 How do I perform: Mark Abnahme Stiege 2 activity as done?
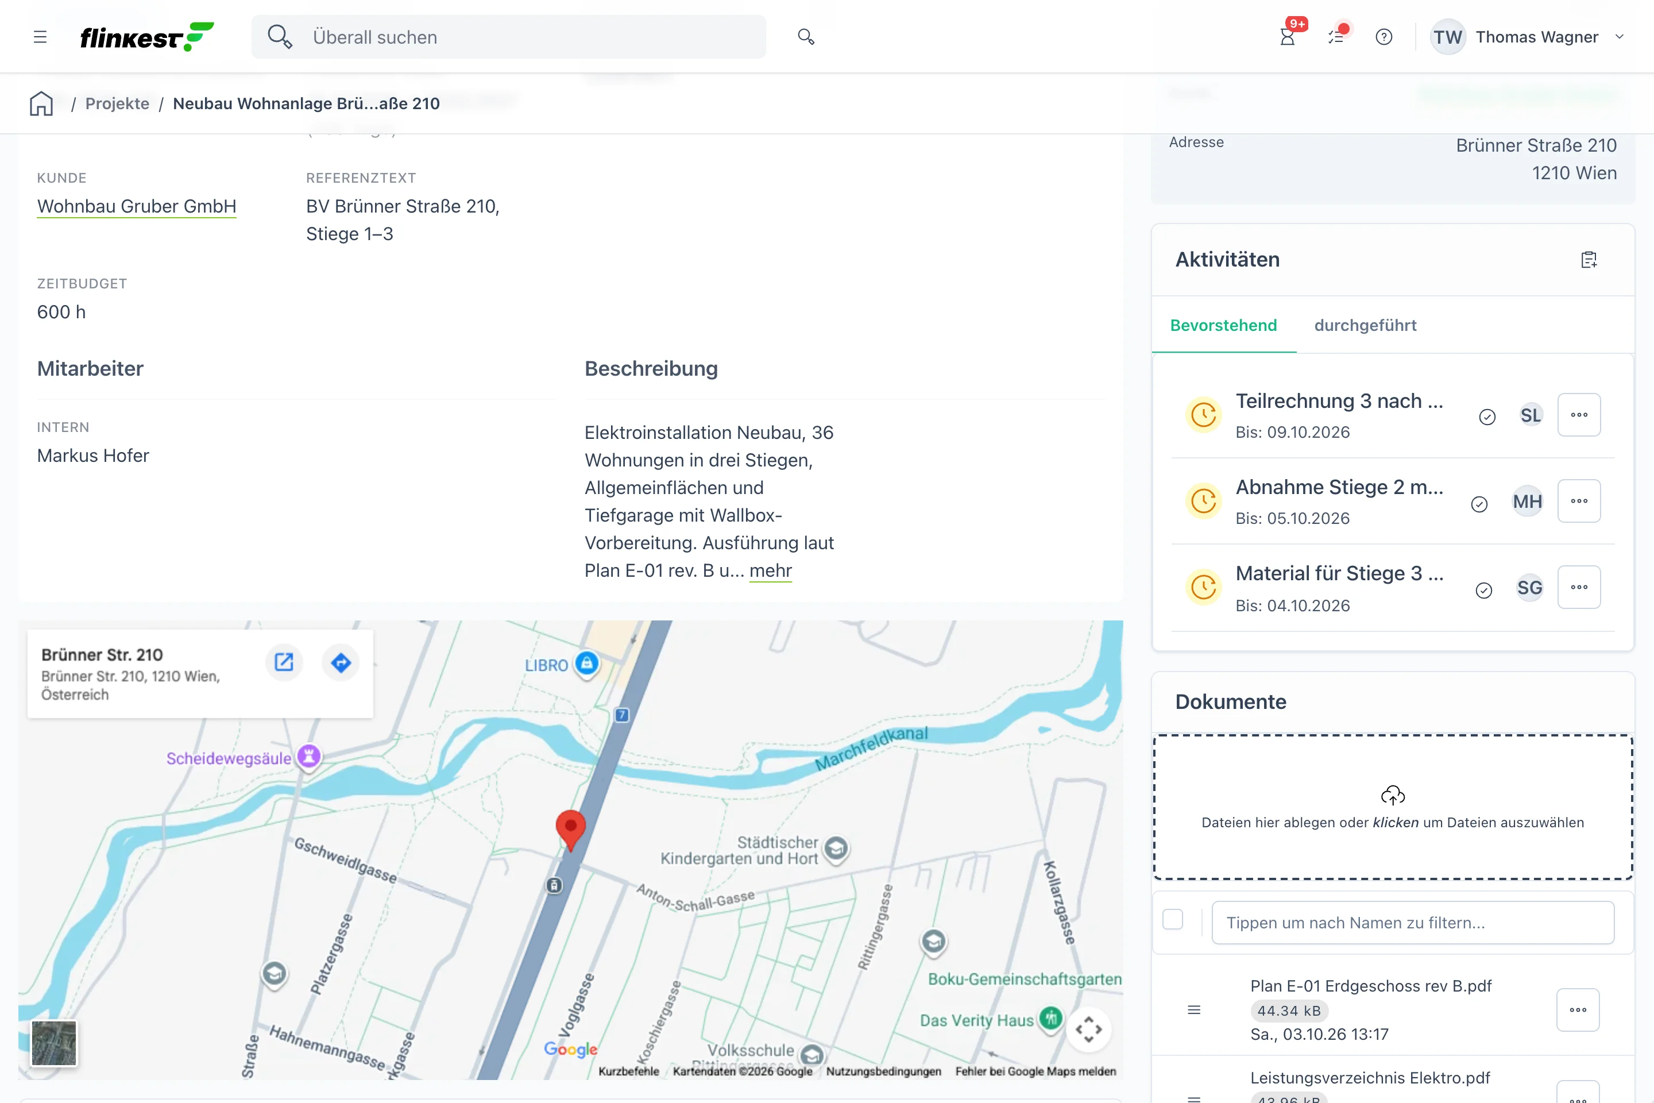coord(1479,504)
